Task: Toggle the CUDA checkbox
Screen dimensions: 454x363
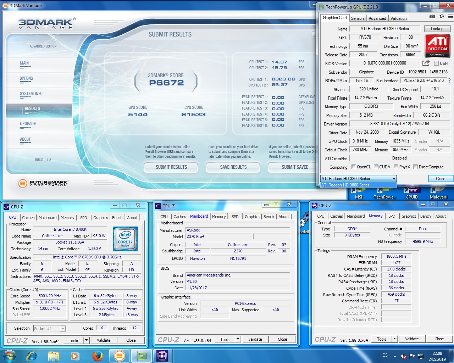Action: pos(376,167)
